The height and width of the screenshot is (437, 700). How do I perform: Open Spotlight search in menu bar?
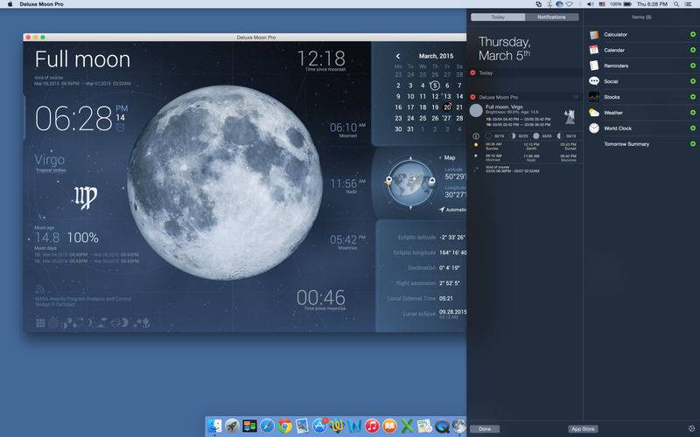click(676, 4)
